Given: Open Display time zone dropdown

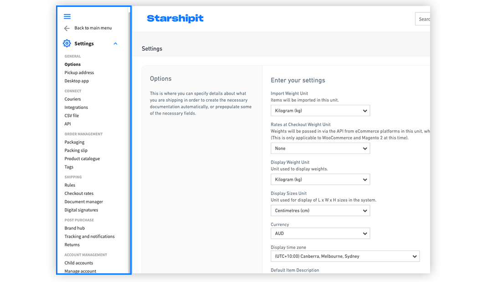Looking at the screenshot, I should [345, 256].
